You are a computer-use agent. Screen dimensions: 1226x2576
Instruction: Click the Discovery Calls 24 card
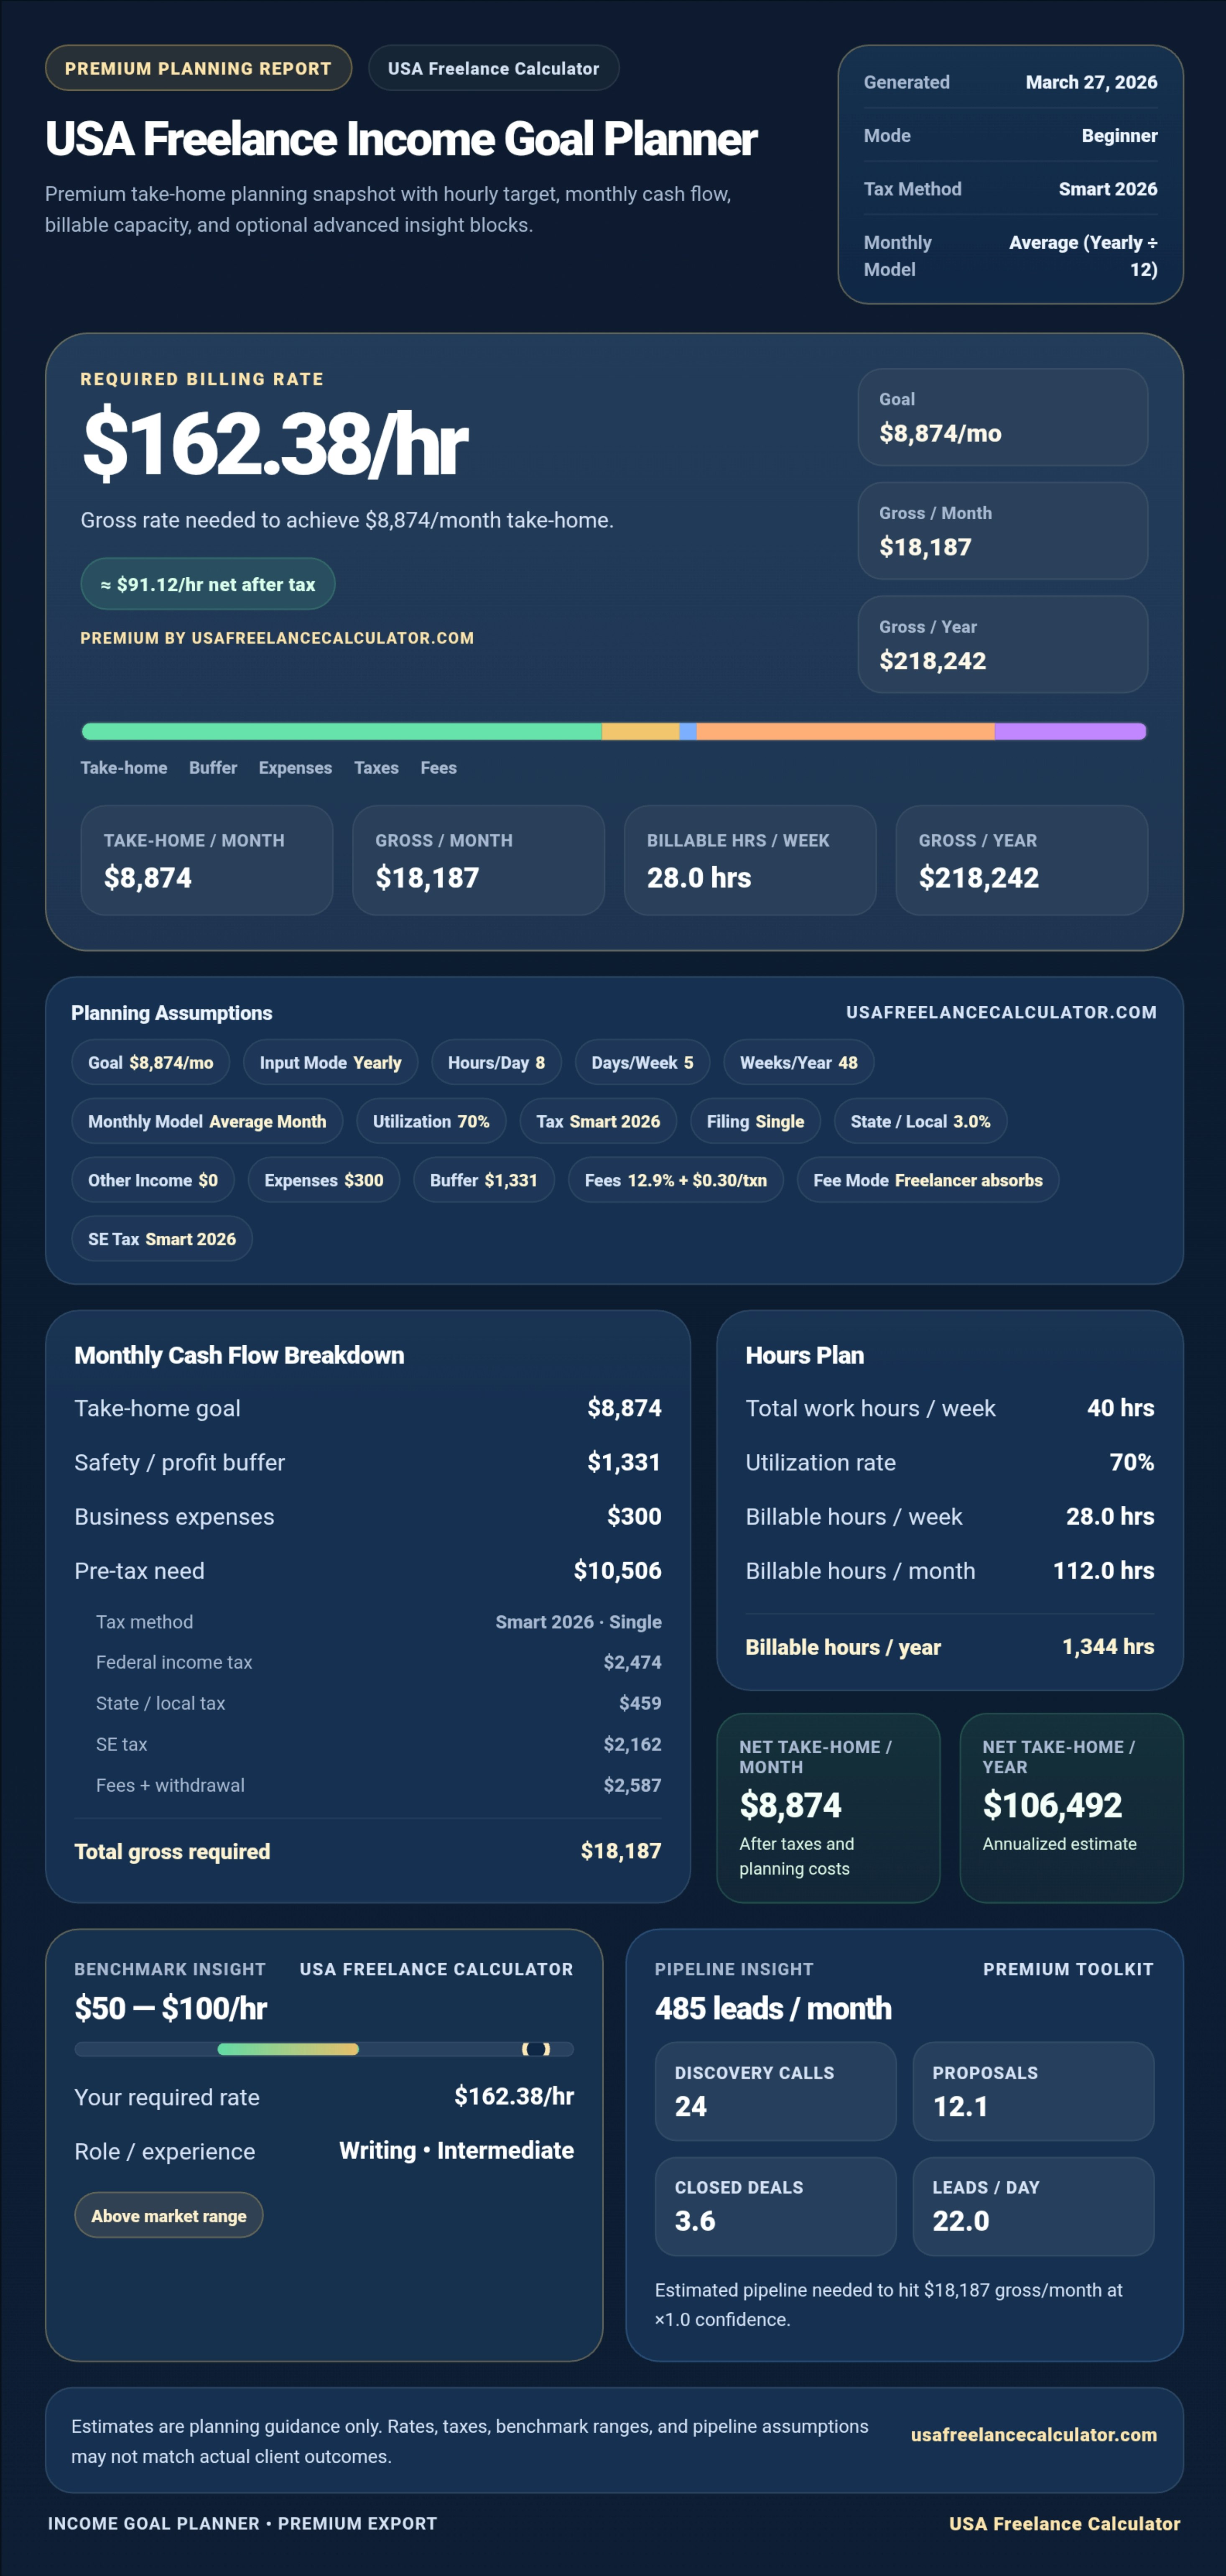(775, 2091)
